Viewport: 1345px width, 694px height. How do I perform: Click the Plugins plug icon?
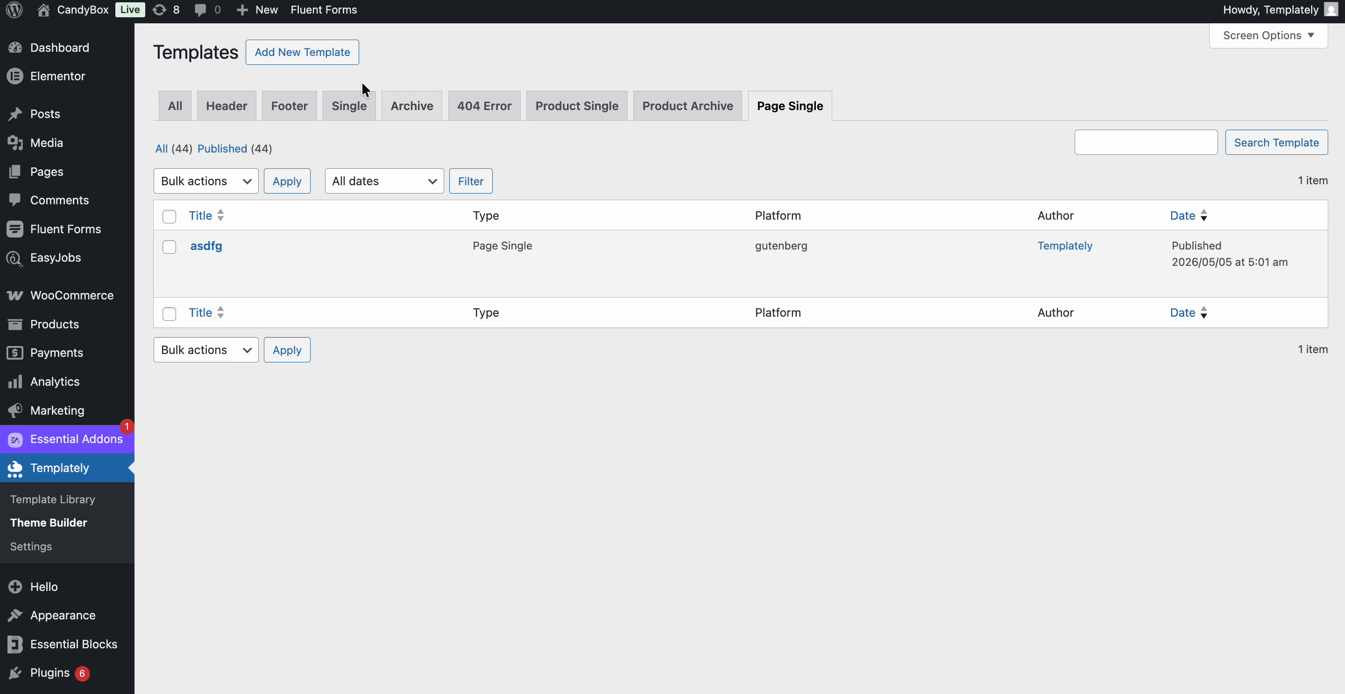point(15,673)
